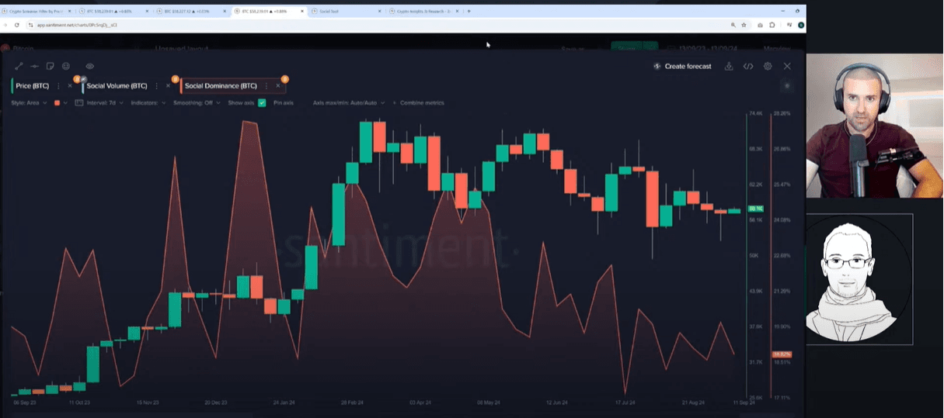
Task: Expand the Style: Area dropdown
Action: [x=29, y=102]
